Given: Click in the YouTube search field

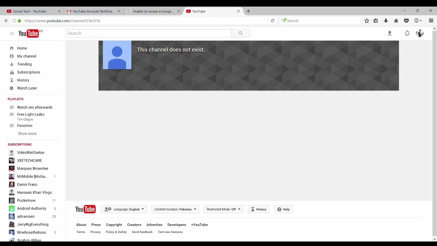Looking at the screenshot, I should pos(149,33).
